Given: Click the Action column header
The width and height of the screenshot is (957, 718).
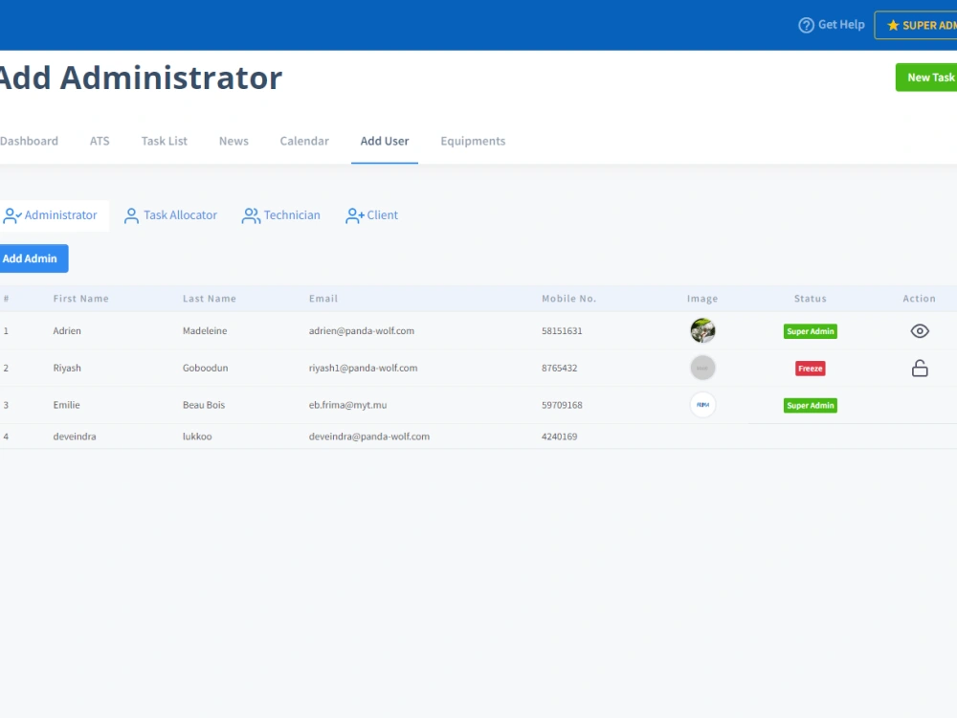Looking at the screenshot, I should (919, 299).
